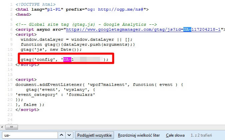Screen dimensions: 225x140
Task: Click the '<head>' tag on line 3
Action: (23, 14)
